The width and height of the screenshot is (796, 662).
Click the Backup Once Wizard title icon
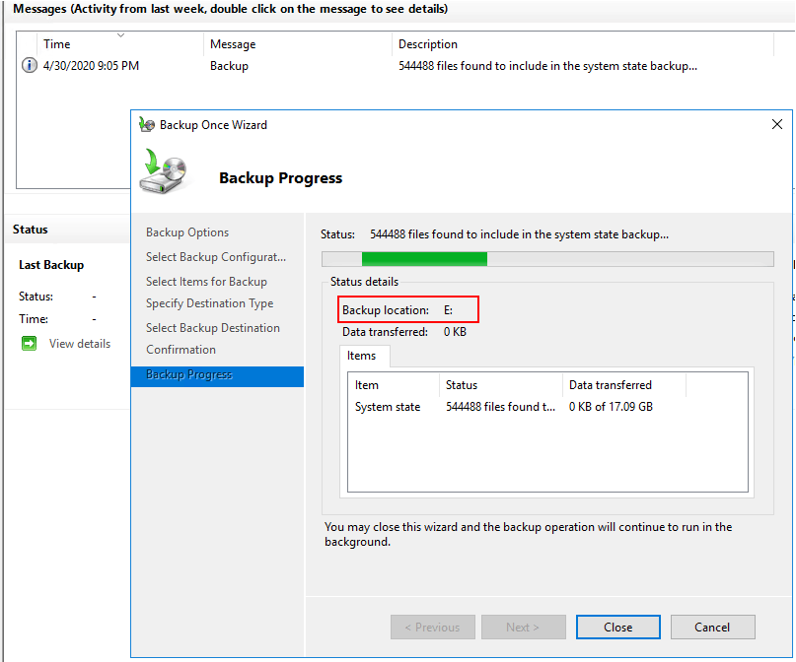[147, 125]
